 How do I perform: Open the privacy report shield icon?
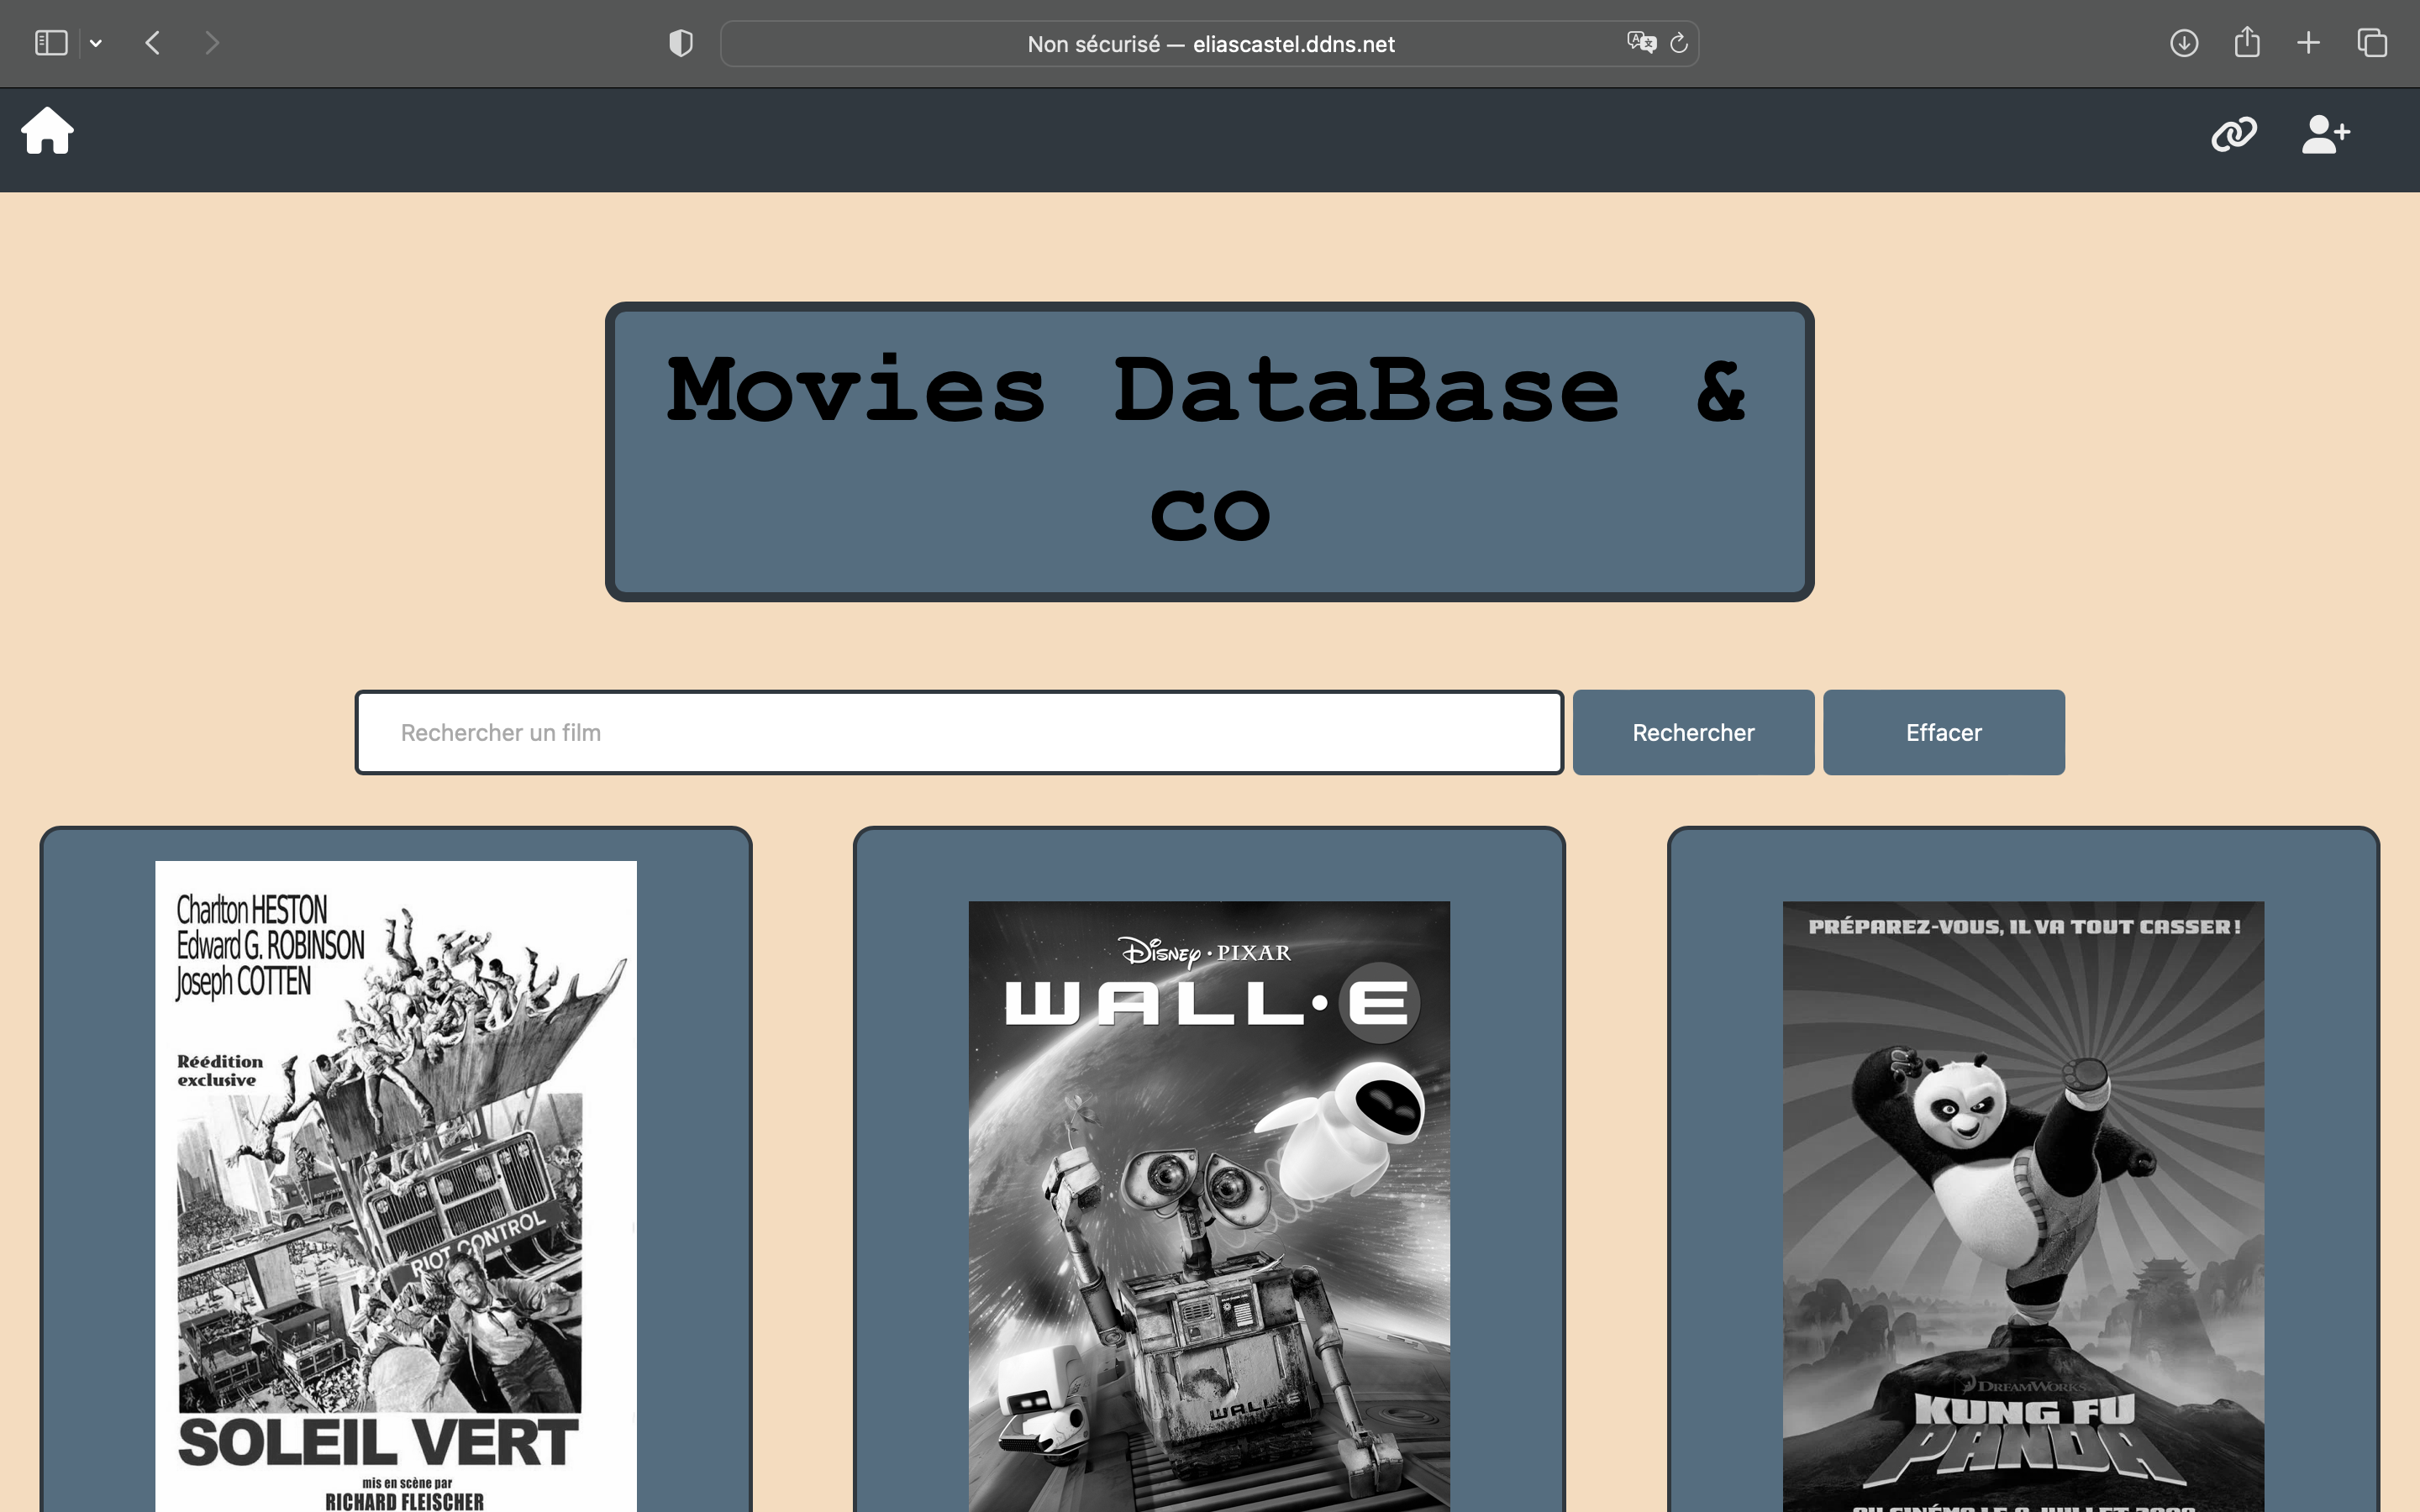pyautogui.click(x=681, y=43)
